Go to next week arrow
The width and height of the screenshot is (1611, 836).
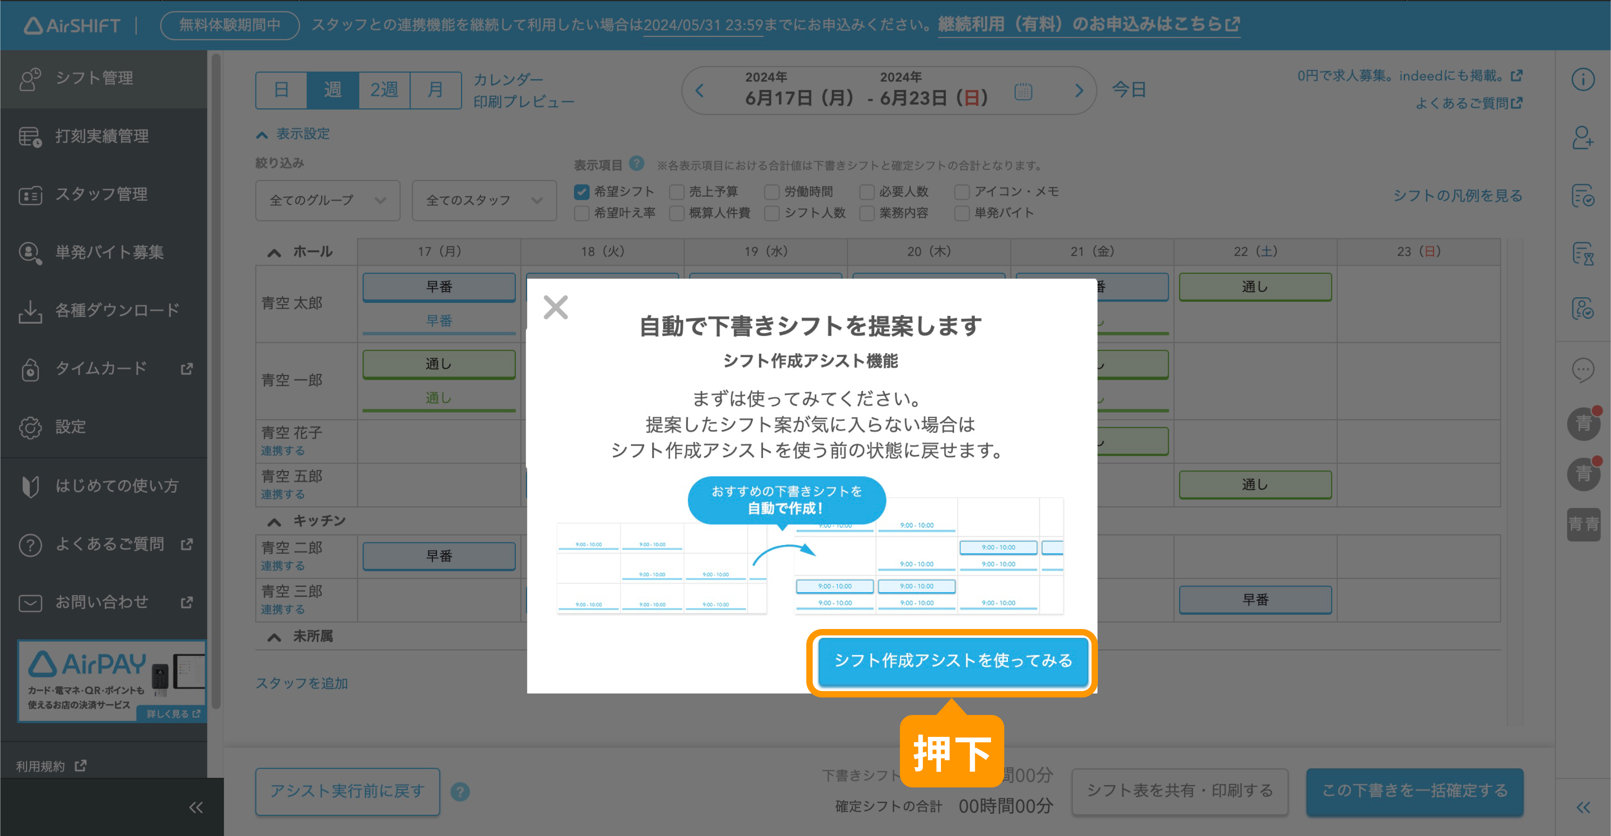1079,91
